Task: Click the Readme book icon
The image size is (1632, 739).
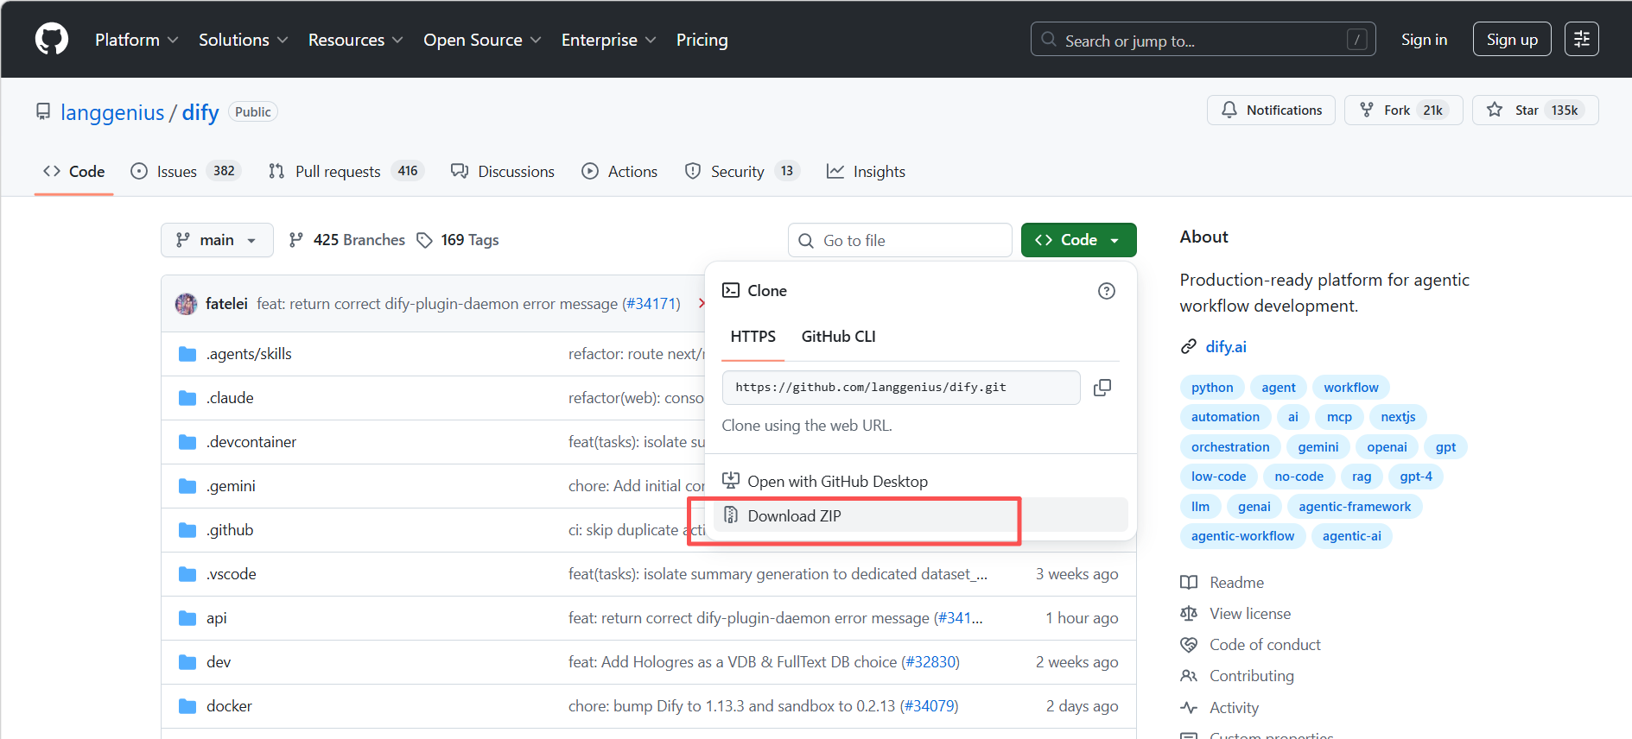Action: tap(1189, 583)
